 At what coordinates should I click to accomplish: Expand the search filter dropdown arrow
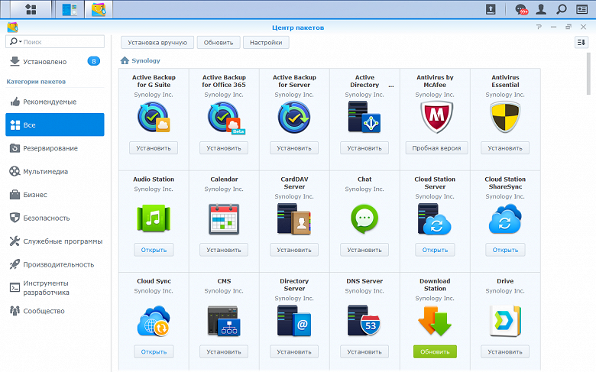21,41
